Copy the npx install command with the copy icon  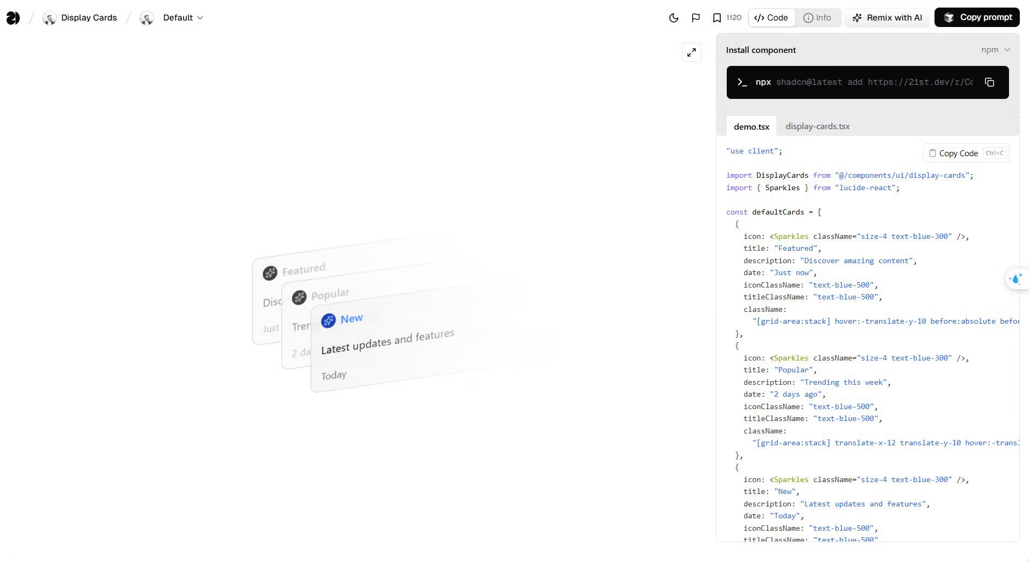coord(990,82)
